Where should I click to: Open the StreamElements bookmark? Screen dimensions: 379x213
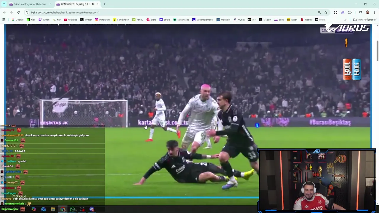(x=203, y=20)
